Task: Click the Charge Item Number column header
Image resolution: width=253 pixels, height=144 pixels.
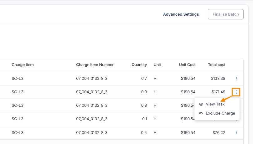Action: click(95, 65)
